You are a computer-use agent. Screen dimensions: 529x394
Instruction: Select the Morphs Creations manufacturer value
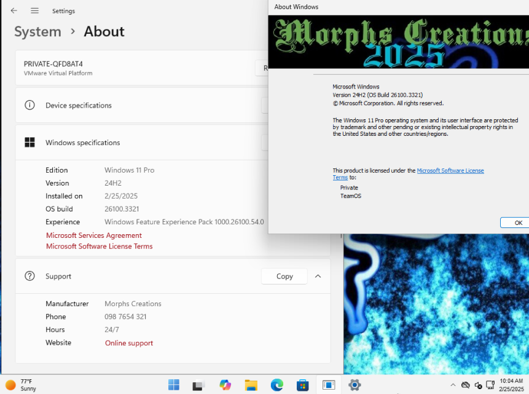tap(133, 304)
